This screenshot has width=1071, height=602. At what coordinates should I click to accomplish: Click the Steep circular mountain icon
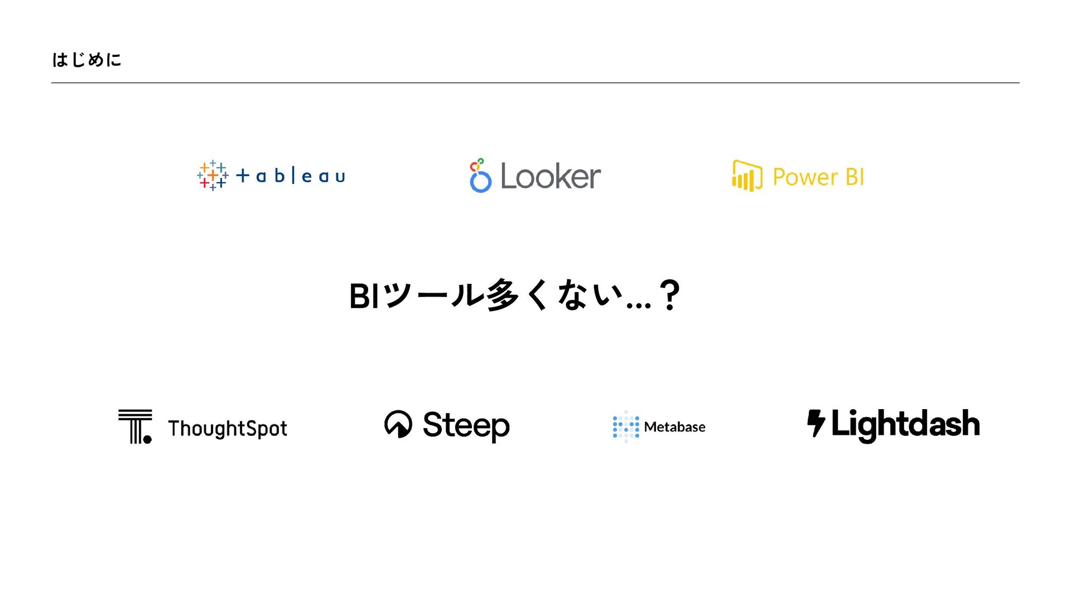398,424
